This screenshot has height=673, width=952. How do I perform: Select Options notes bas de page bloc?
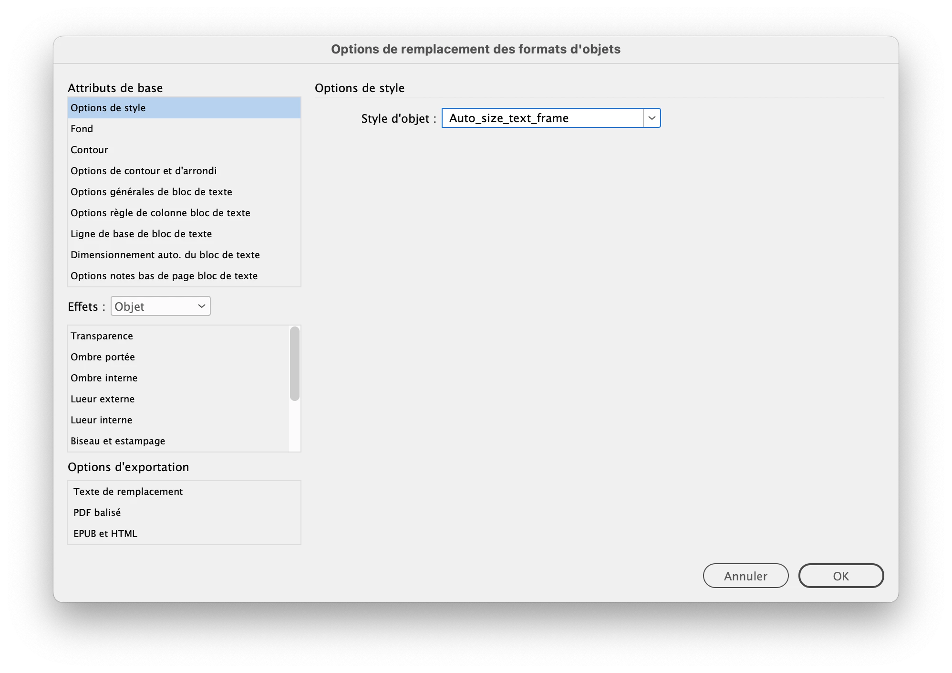pos(164,276)
